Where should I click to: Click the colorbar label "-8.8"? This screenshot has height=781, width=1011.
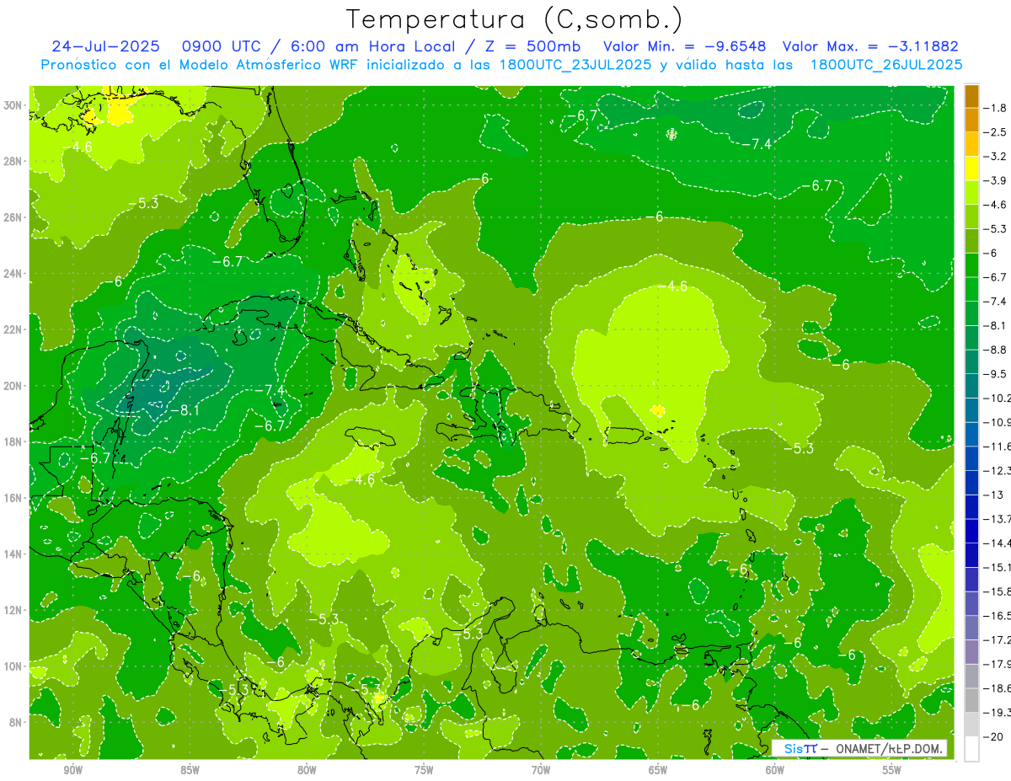[996, 350]
